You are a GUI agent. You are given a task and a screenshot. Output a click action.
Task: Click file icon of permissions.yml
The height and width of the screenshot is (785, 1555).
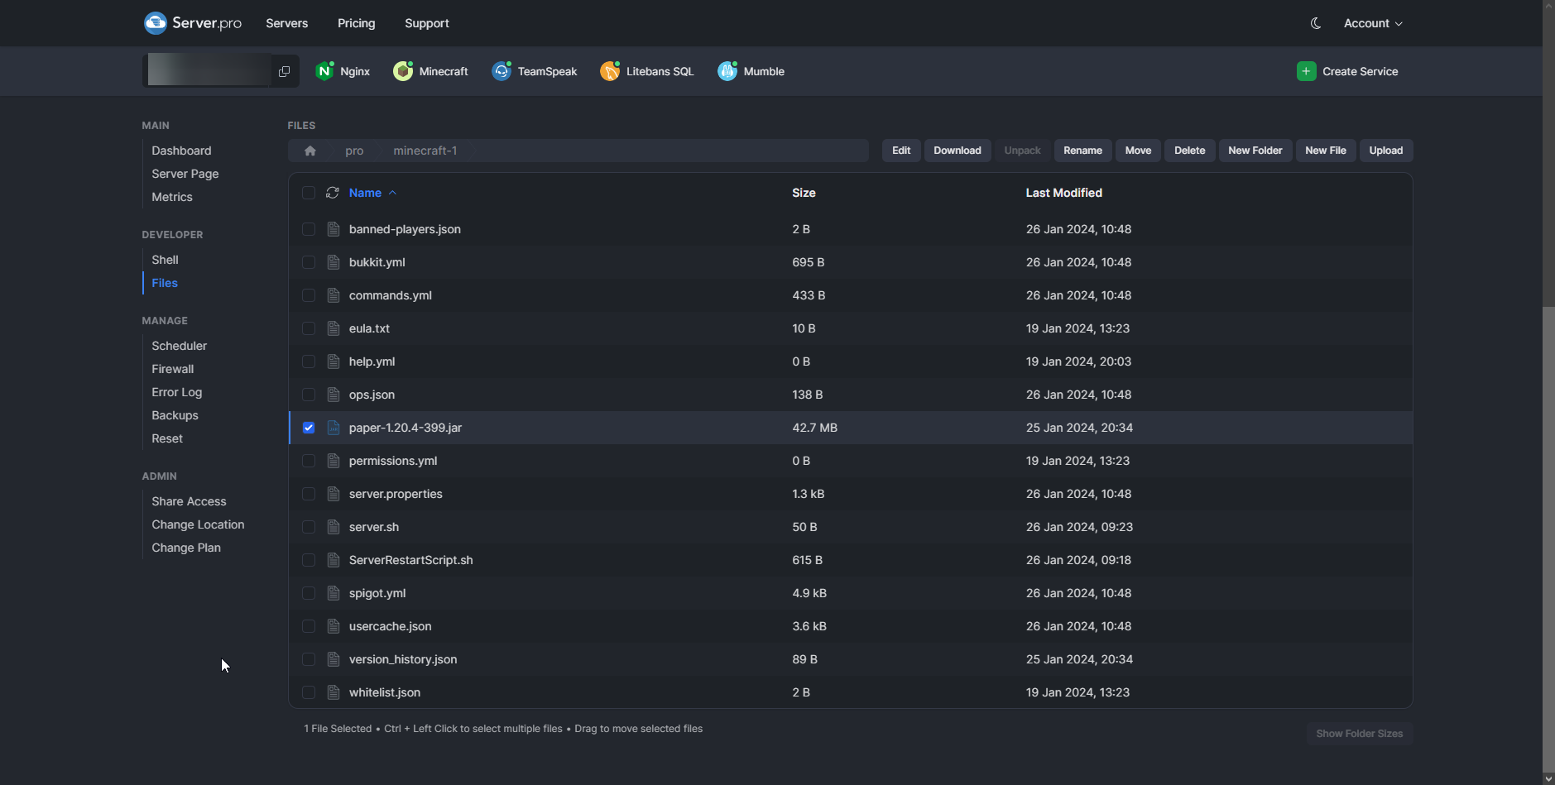(x=334, y=461)
